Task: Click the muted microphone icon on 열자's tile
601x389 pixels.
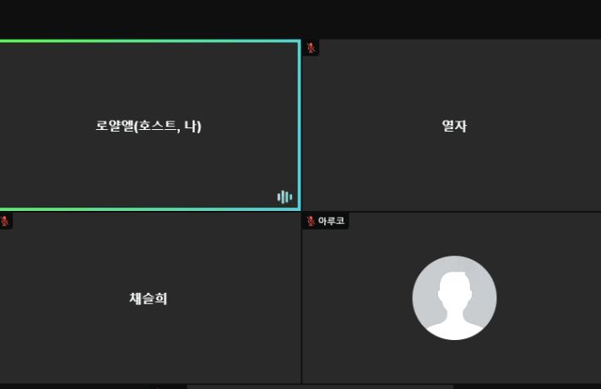Action: tap(311, 48)
